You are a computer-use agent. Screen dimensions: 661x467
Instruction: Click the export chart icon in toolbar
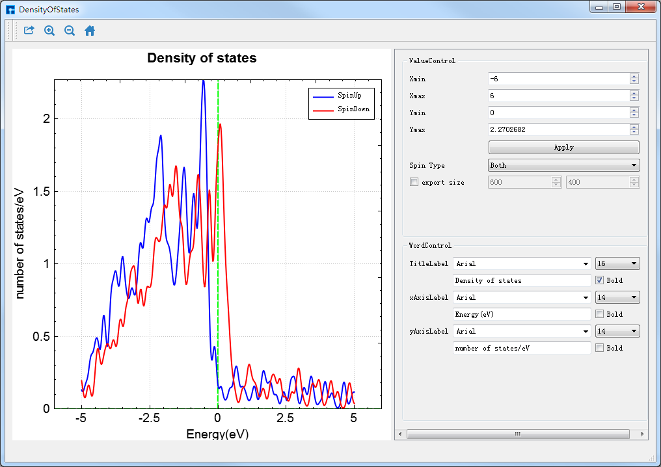(x=29, y=31)
